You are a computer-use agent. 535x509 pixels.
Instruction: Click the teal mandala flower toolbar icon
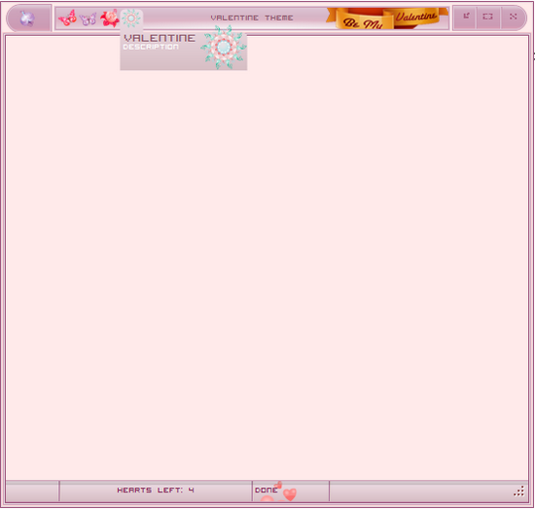131,18
